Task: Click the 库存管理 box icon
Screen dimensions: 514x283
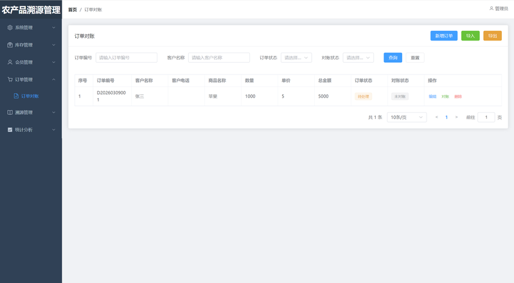Action: pos(10,45)
